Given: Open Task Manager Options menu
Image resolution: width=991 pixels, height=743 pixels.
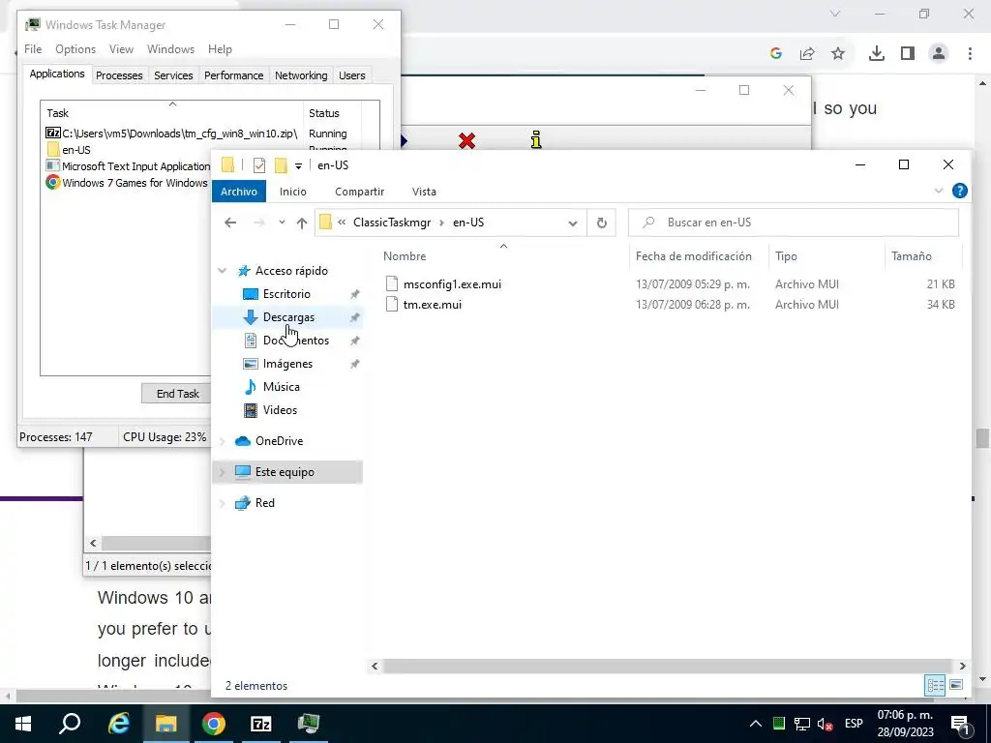Looking at the screenshot, I should click(x=75, y=49).
